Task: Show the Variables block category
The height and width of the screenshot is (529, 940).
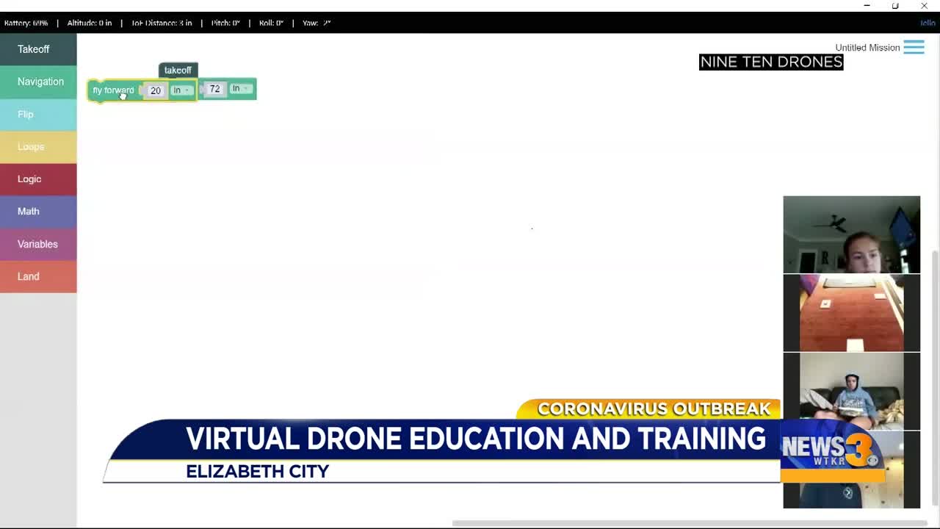Action: pos(38,244)
